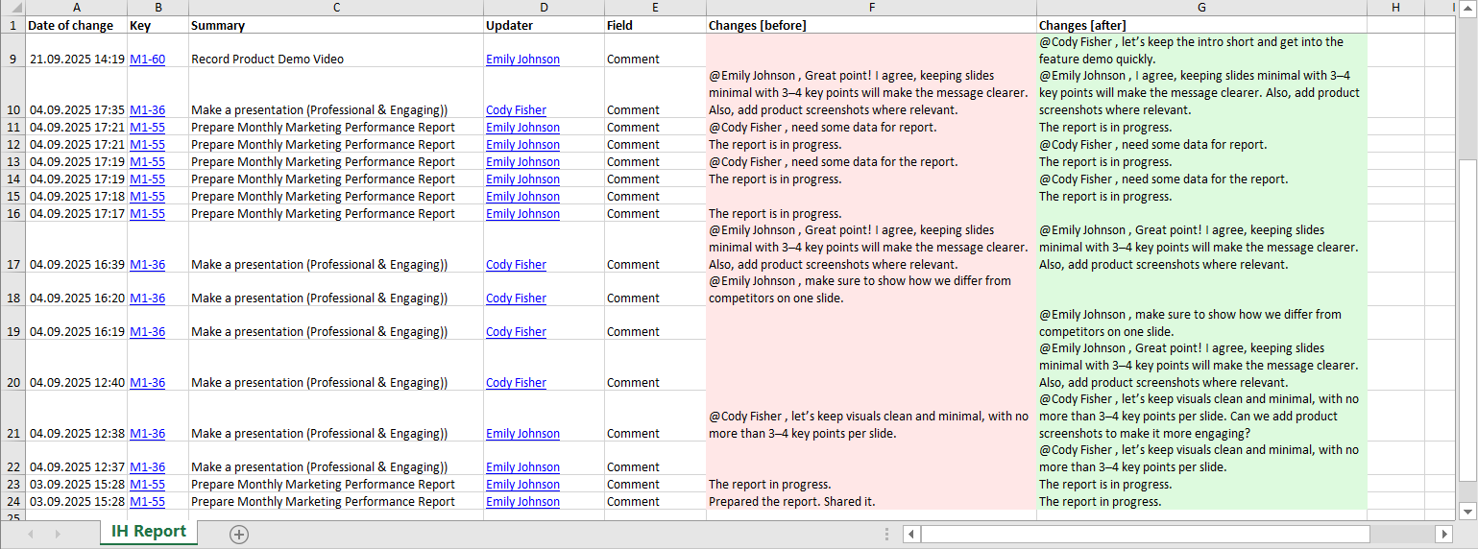Select row 18 'make sure to show' before cell
Screen dimensions: 1478x549
[871, 290]
